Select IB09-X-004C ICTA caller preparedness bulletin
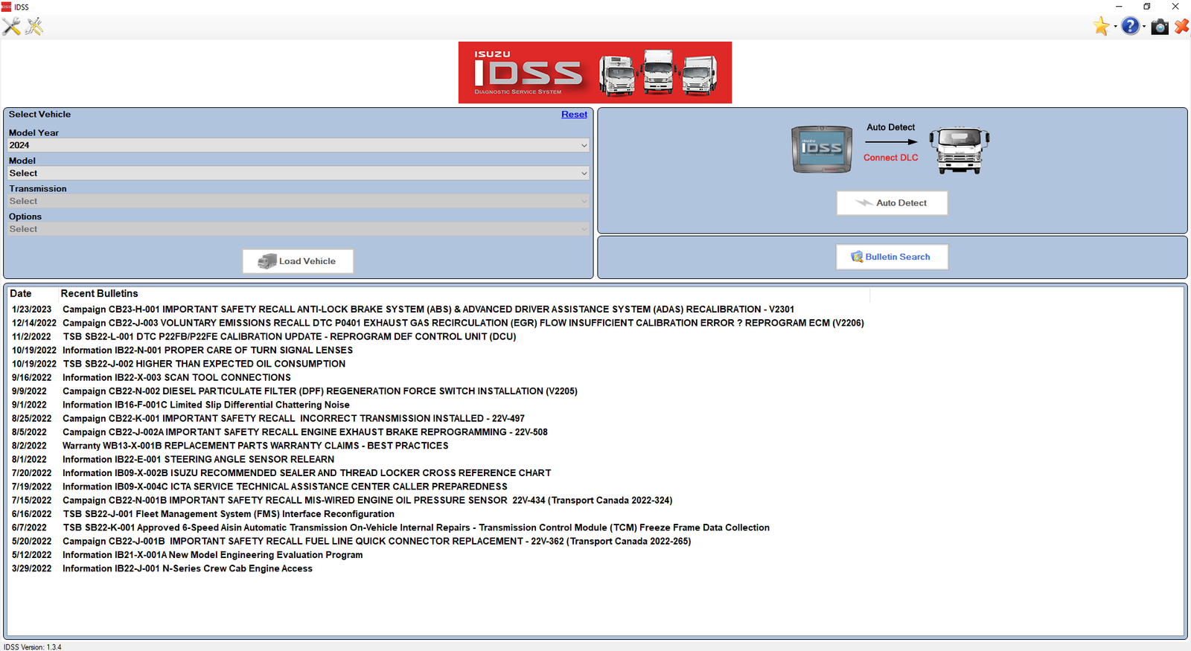This screenshot has width=1191, height=651. tap(285, 487)
